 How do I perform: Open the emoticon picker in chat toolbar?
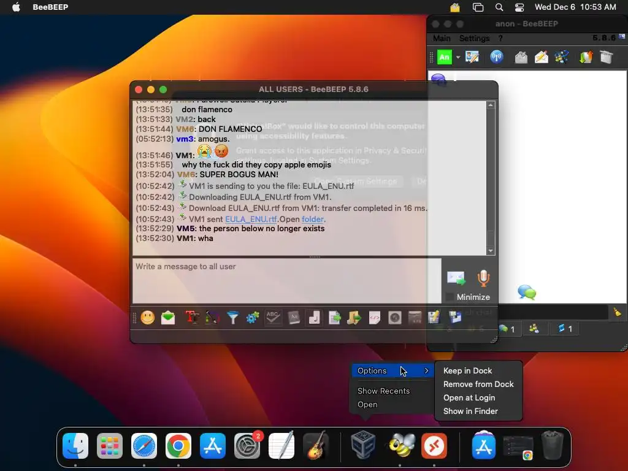pos(147,318)
